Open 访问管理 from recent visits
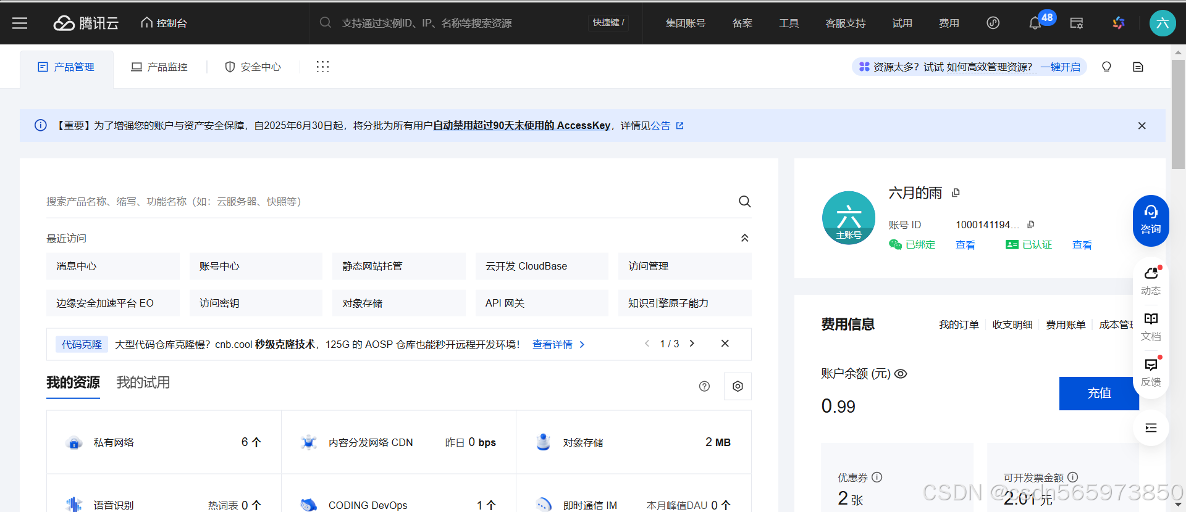Screen dimensions: 1186x512 point(685,266)
